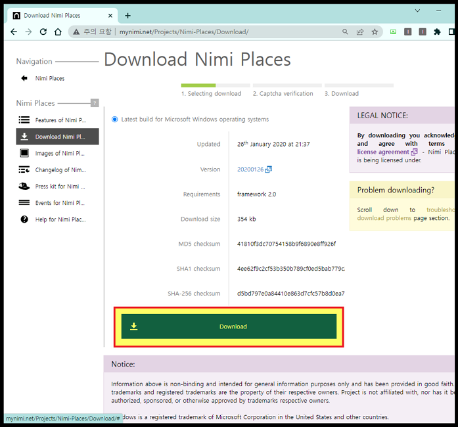
Task: Reload the page with the refresh icon
Action: tap(43, 32)
